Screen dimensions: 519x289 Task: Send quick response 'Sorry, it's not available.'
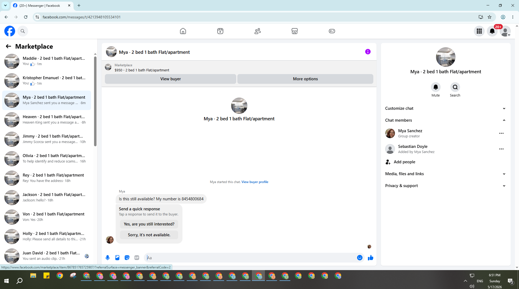(149, 235)
